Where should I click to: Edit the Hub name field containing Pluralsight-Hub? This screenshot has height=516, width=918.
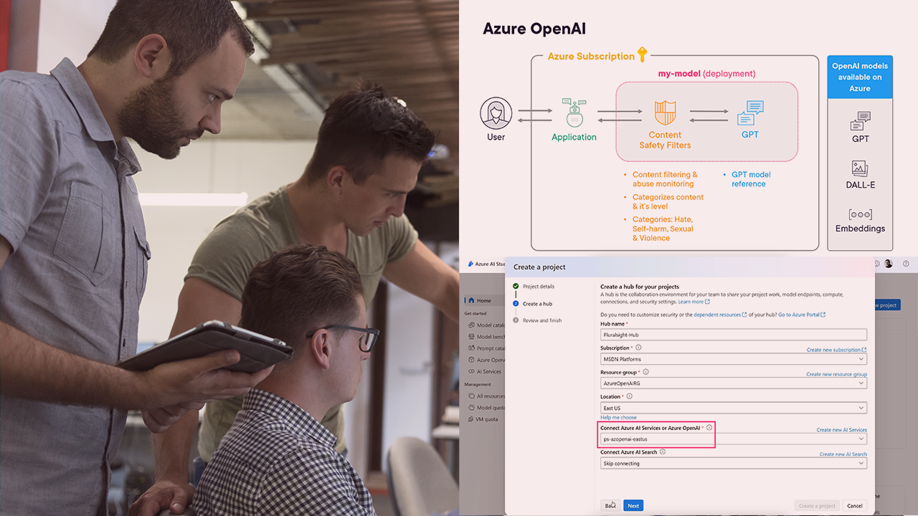coord(732,334)
